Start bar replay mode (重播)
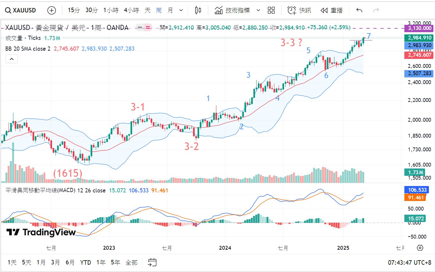Screen dimensions: 435x272 click(332, 10)
